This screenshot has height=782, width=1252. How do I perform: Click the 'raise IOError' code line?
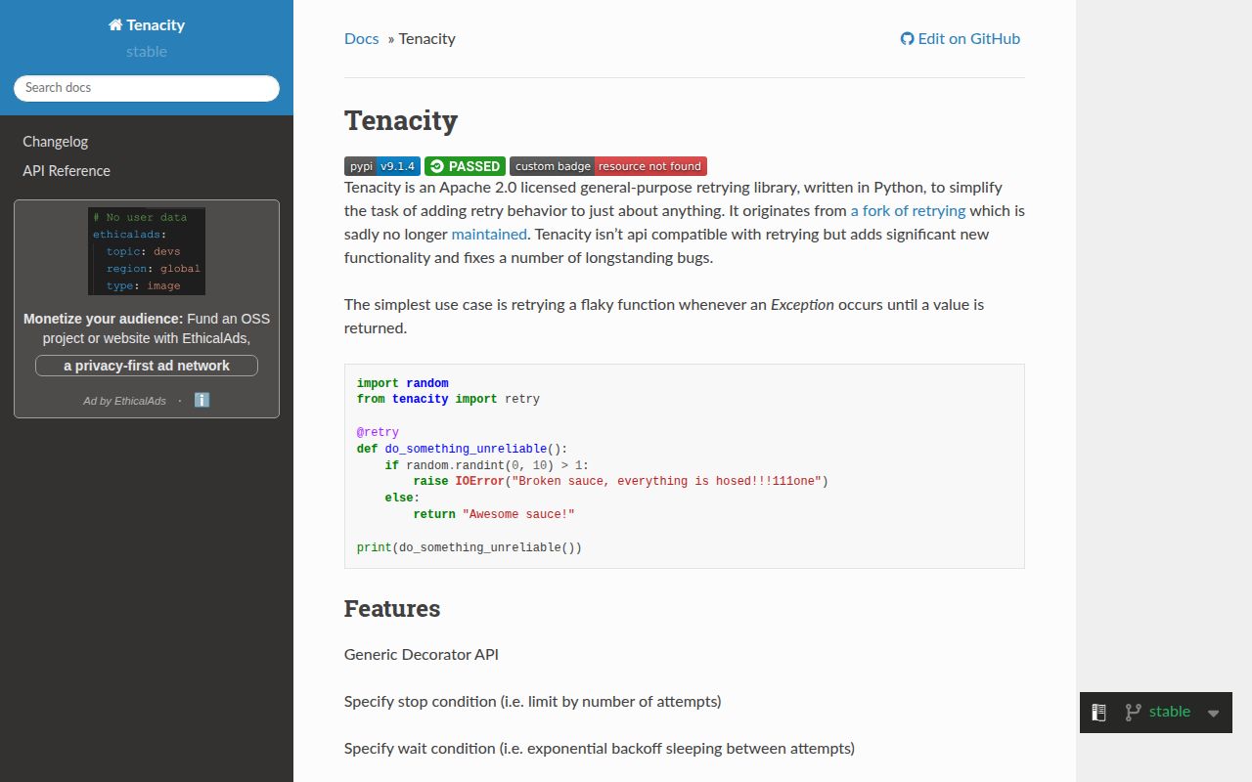coord(621,481)
